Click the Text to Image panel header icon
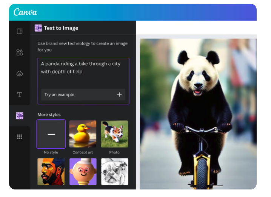Image resolution: width=271 pixels, height=197 pixels. (38, 28)
